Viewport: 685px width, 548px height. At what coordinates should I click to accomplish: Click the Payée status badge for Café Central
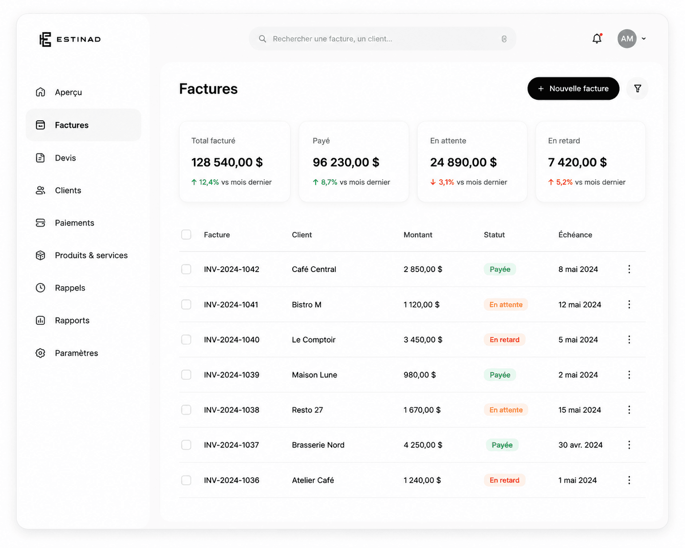[x=500, y=269]
